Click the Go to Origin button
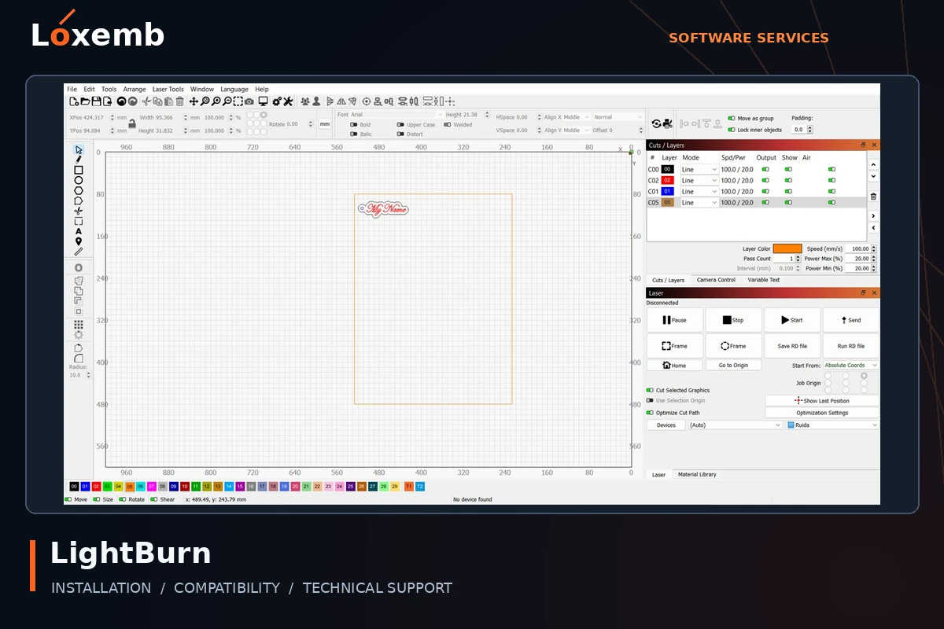The height and width of the screenshot is (629, 944). 733,365
